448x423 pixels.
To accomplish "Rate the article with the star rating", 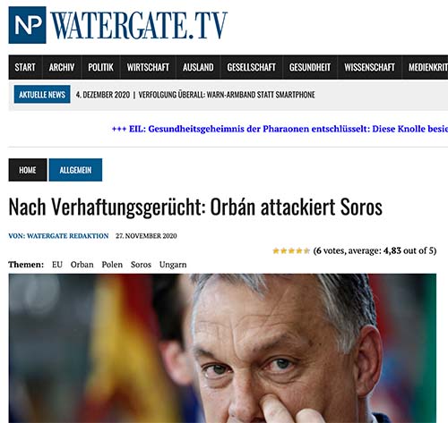I will [x=291, y=251].
